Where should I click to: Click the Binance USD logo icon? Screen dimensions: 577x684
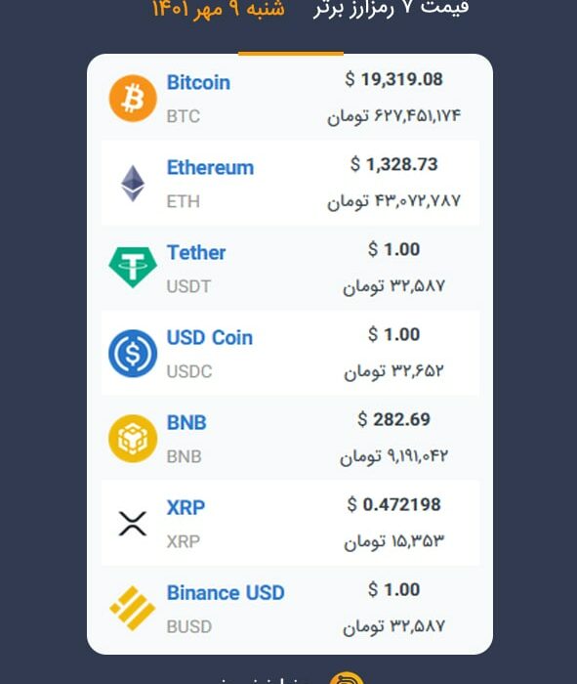pos(133,608)
